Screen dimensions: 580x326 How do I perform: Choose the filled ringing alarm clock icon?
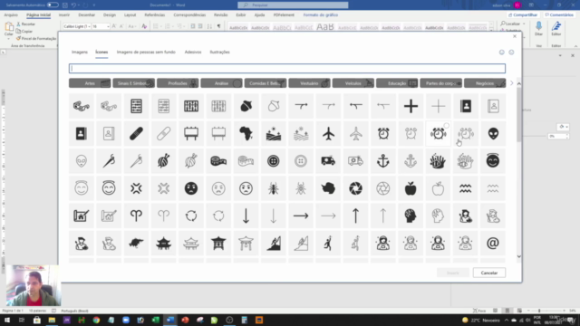(438, 133)
